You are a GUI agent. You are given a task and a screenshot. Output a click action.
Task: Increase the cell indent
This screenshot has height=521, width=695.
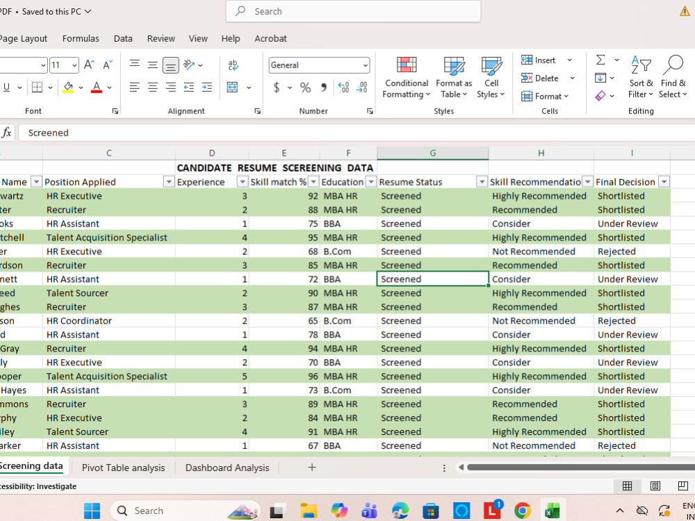point(207,88)
